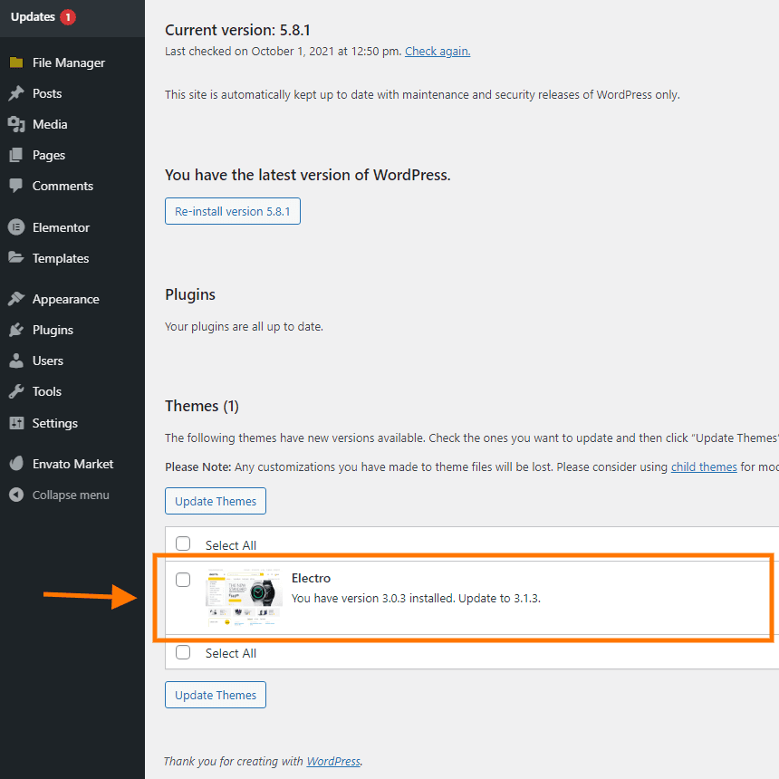Click the Envato Market leaf icon
779x779 pixels.
click(x=16, y=464)
